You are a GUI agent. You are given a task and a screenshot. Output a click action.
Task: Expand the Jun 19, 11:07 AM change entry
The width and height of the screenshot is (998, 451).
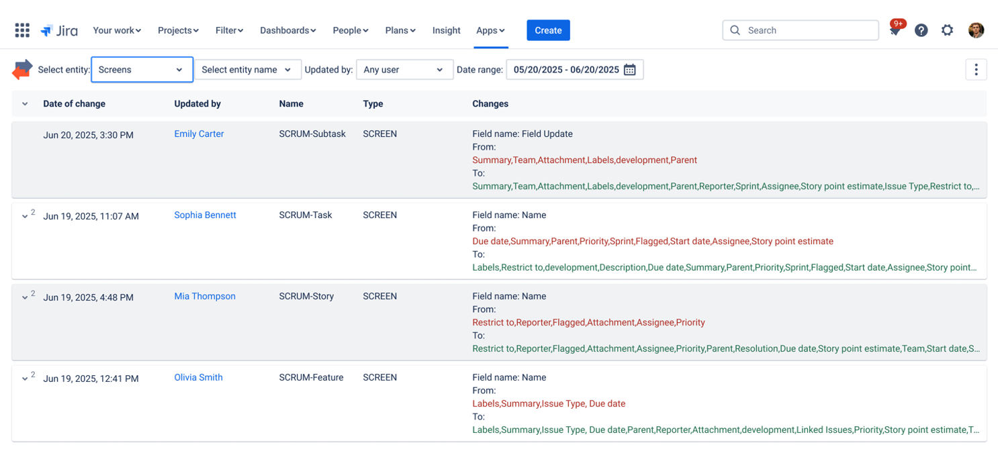tap(26, 216)
